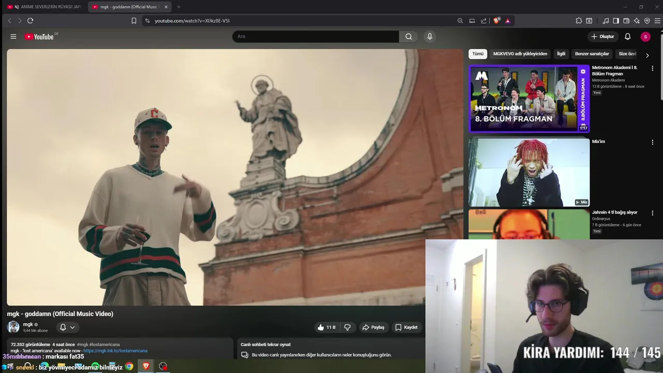Viewport: 663px width, 373px height.
Task: Open Metronom Akademi 8. Bölüm Fragman thumbnail
Action: point(529,98)
